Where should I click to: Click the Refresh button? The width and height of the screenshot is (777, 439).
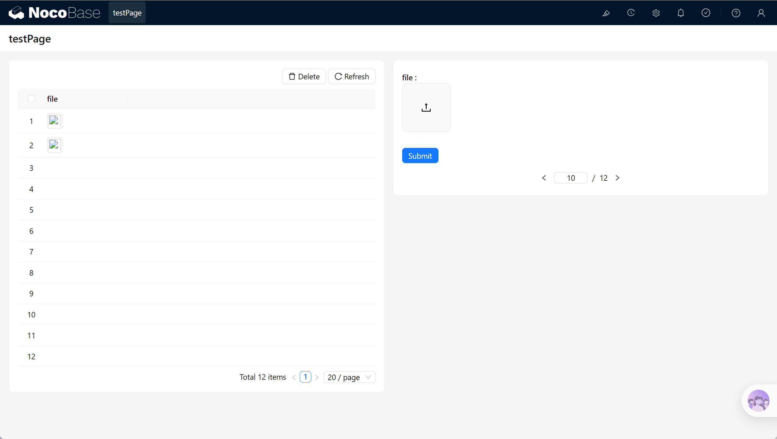[352, 77]
